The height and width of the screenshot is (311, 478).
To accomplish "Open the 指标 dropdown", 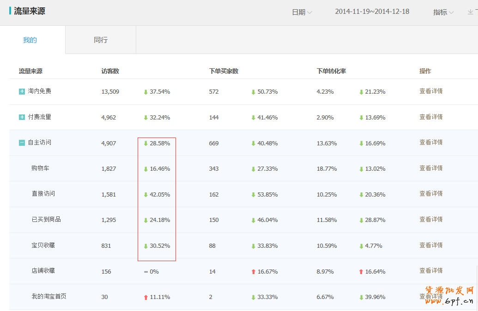I will tap(443, 12).
